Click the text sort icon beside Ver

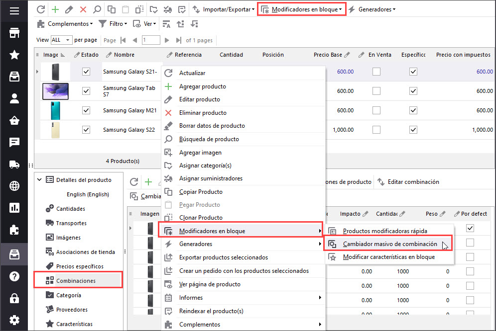tap(166, 24)
